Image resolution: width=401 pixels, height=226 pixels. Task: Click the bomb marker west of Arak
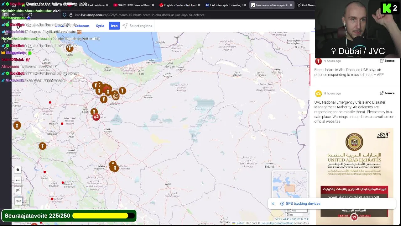click(43, 146)
